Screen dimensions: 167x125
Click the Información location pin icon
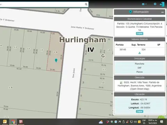click(x=130, y=12)
